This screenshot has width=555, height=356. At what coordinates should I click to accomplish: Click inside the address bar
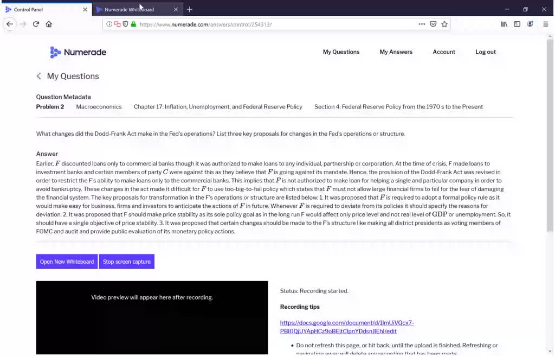coord(271,24)
